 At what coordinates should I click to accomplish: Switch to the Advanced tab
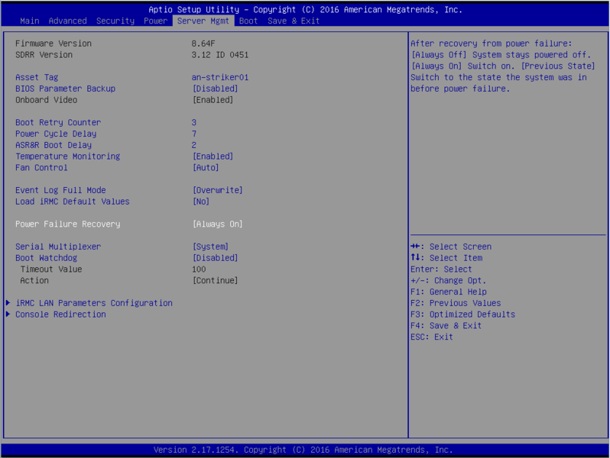tap(67, 21)
